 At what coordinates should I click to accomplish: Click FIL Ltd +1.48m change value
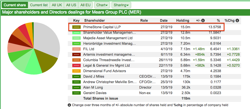point(199,49)
